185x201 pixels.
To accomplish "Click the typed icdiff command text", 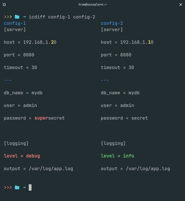I will [62, 17].
